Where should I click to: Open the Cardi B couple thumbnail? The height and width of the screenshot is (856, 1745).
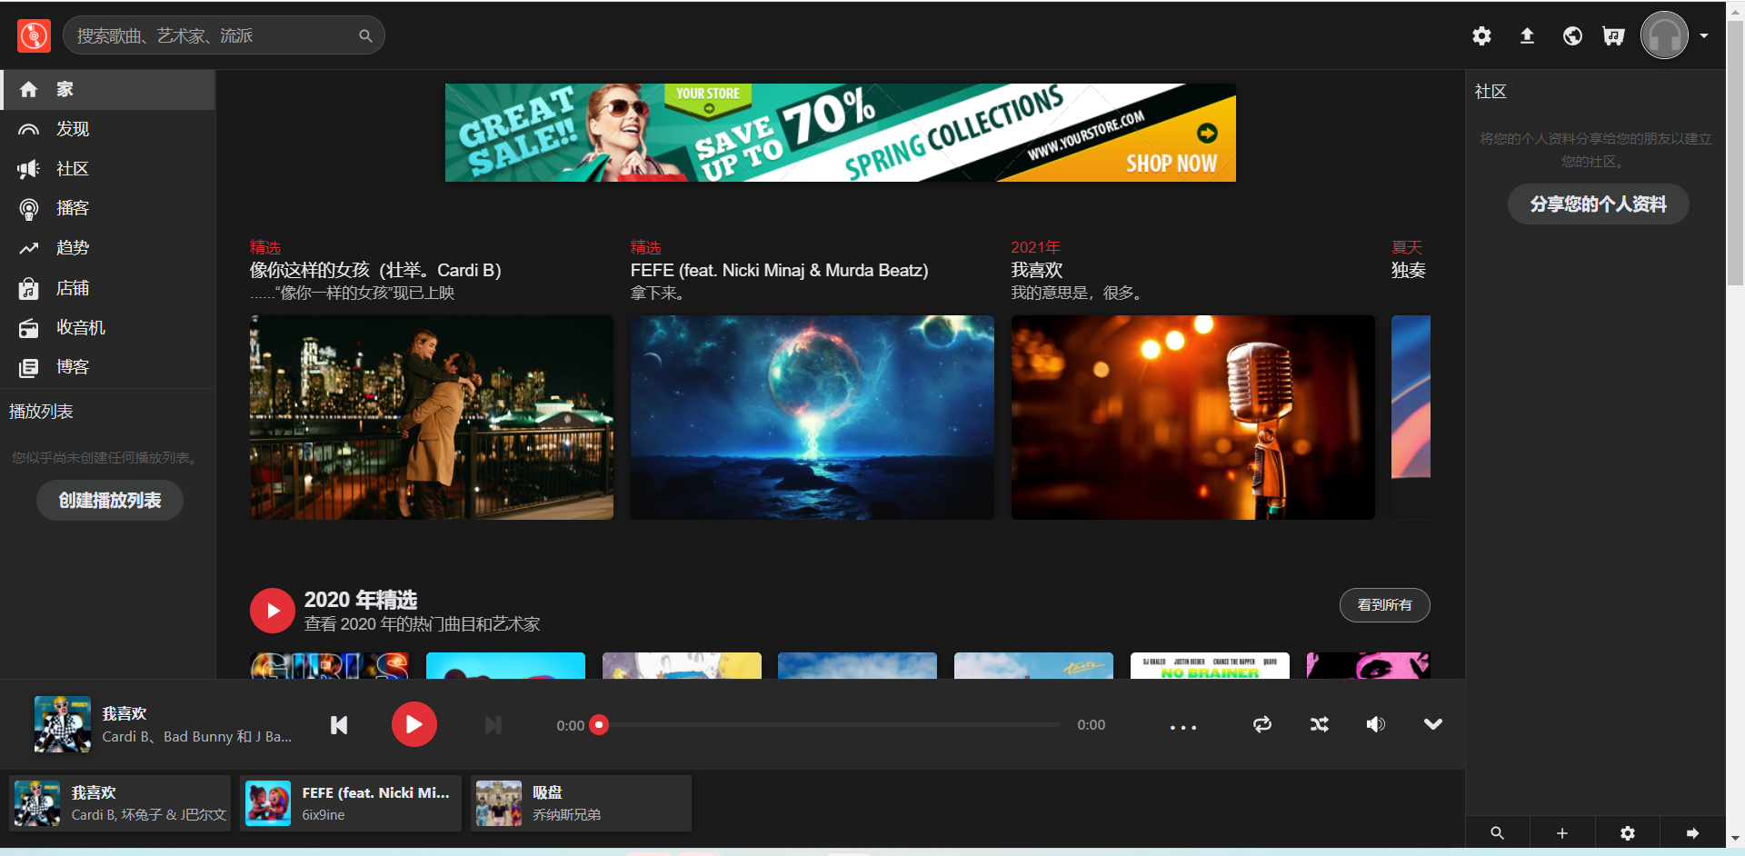coord(432,417)
